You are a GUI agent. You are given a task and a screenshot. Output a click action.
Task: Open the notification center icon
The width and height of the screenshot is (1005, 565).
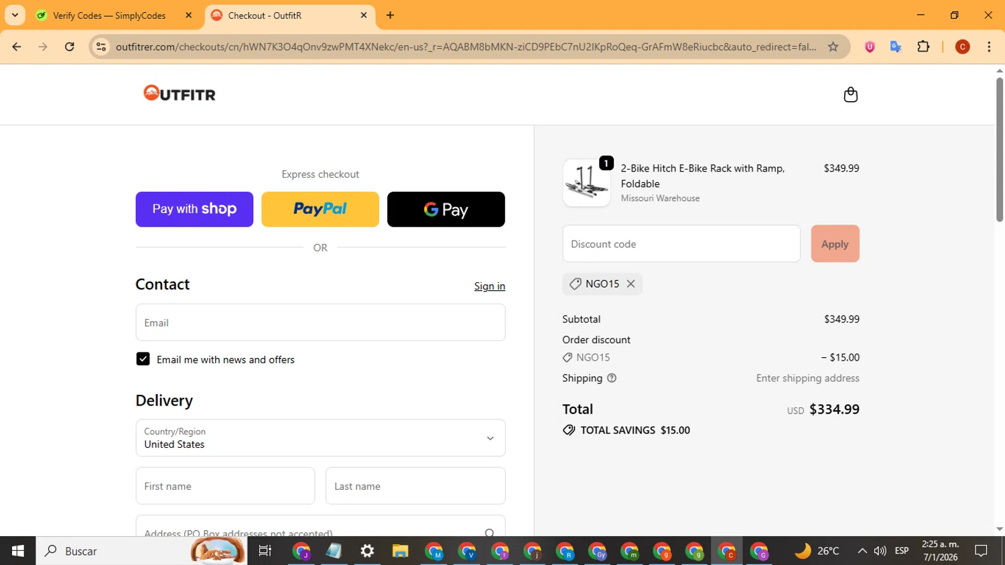click(x=982, y=551)
